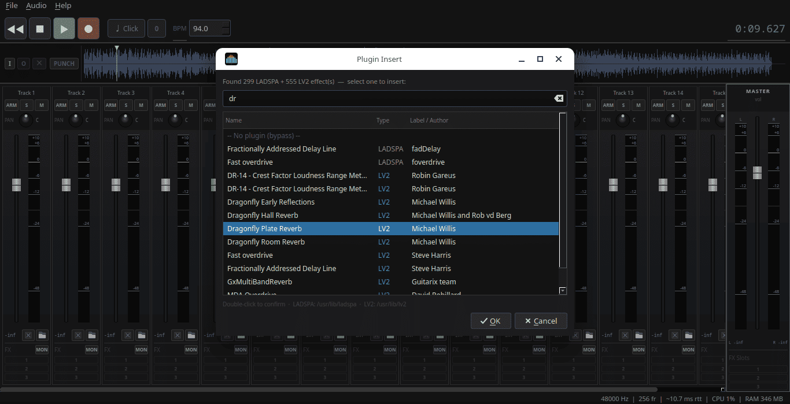Click the O marker button left of waveform

tap(24, 64)
